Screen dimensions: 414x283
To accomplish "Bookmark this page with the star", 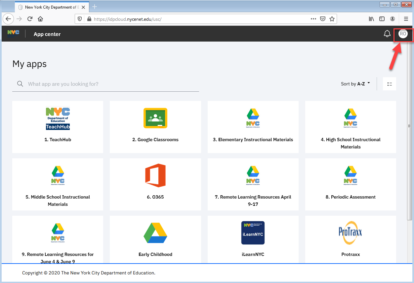I will tap(332, 19).
